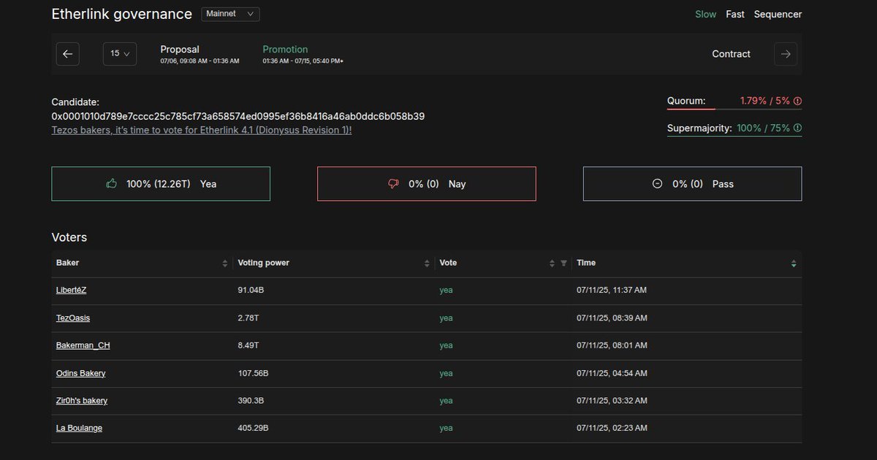The height and width of the screenshot is (460, 877).
Task: Switch to Slow governance tab
Action: [706, 14]
